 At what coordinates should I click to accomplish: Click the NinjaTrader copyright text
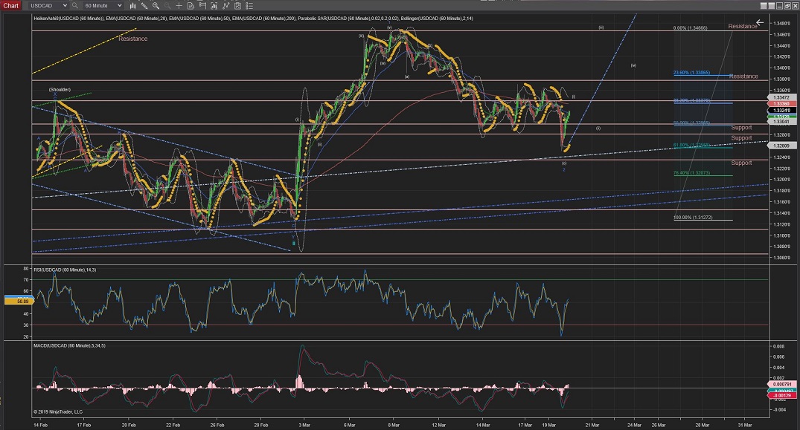pos(58,411)
